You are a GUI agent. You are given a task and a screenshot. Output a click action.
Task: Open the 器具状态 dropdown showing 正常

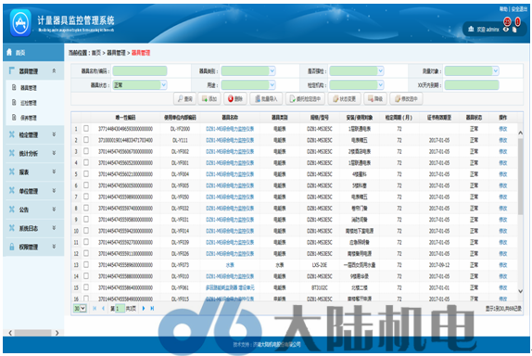coord(140,85)
